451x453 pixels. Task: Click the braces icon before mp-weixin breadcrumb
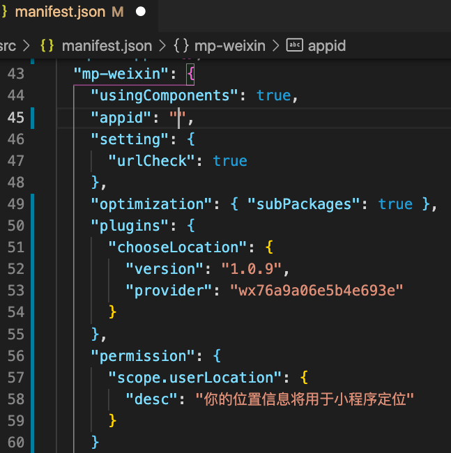tap(181, 45)
